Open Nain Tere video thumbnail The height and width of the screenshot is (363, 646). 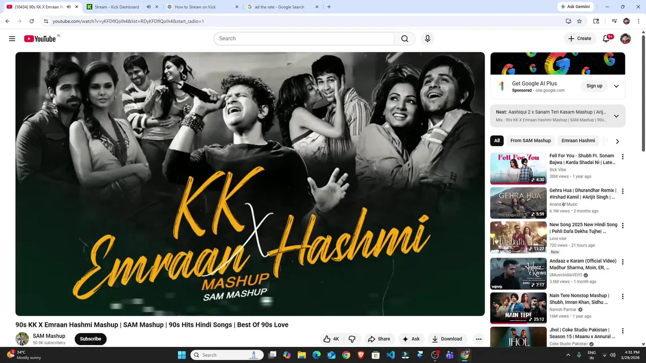(518, 308)
